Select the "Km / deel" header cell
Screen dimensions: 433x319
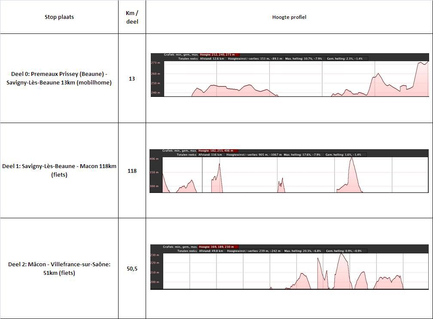click(x=132, y=17)
